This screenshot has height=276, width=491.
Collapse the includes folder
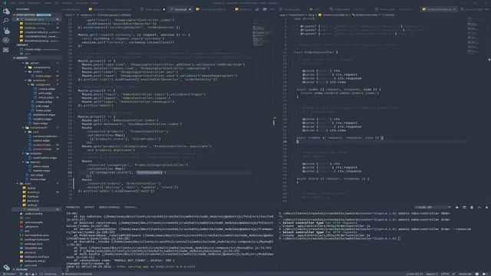click(35, 153)
